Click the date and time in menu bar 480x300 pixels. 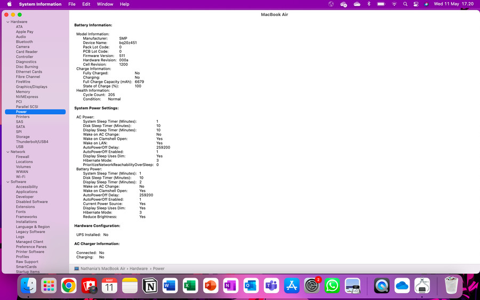click(453, 4)
